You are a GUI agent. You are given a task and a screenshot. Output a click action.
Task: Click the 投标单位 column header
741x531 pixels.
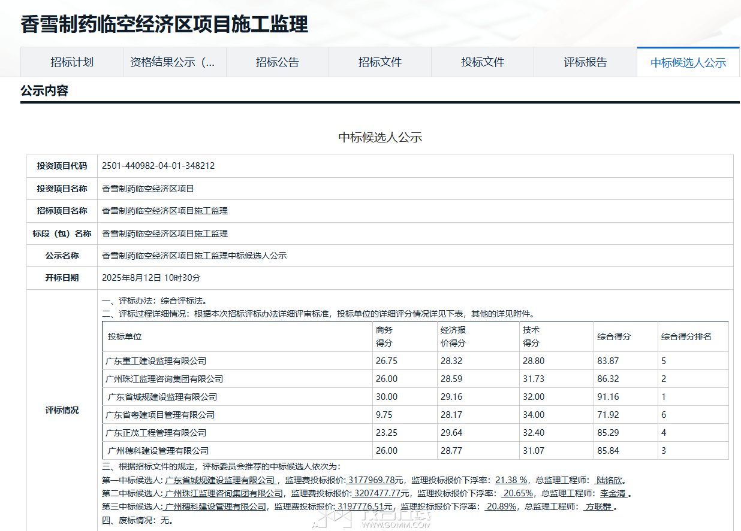(x=125, y=336)
